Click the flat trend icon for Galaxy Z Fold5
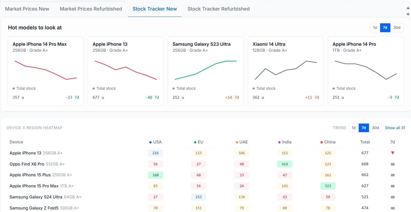This screenshot has height=212, width=411. pos(393,208)
